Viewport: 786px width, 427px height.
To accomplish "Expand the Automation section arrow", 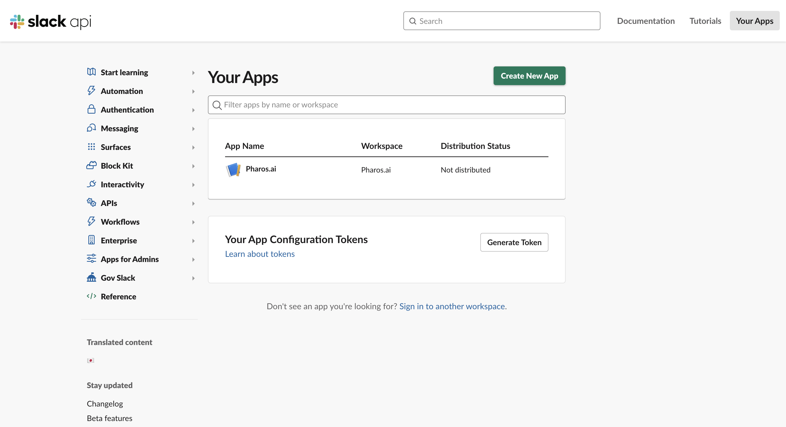I will pyautogui.click(x=193, y=91).
